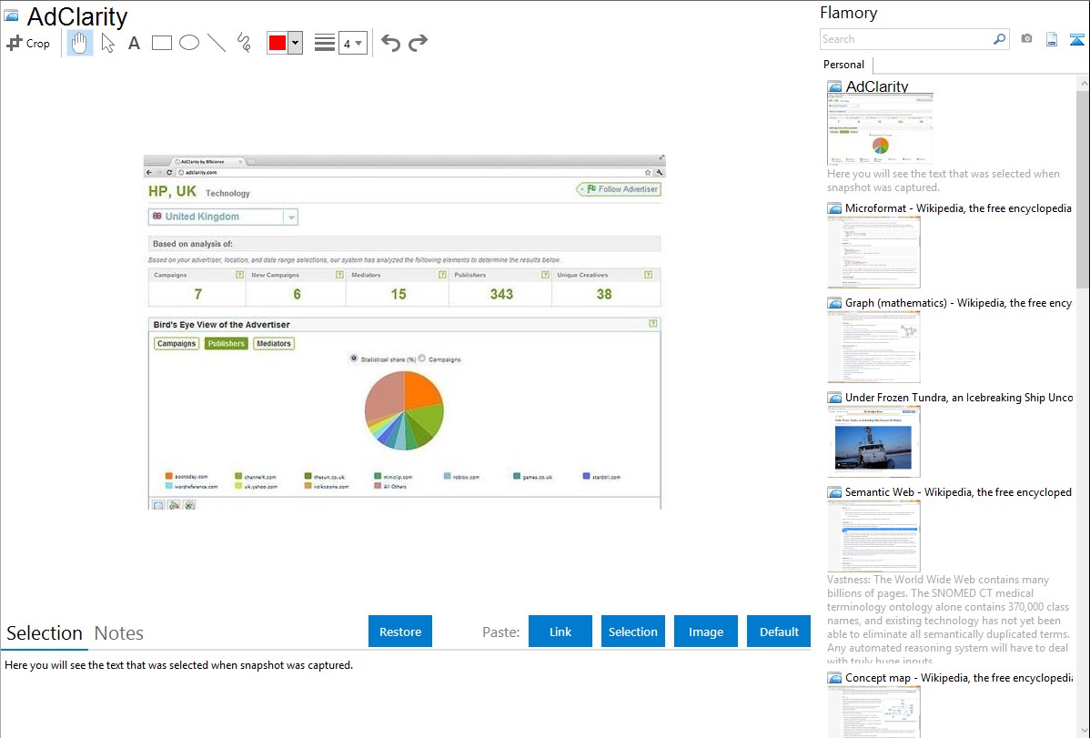The image size is (1090, 738).
Task: Activate the Crop tool
Action: (28, 43)
